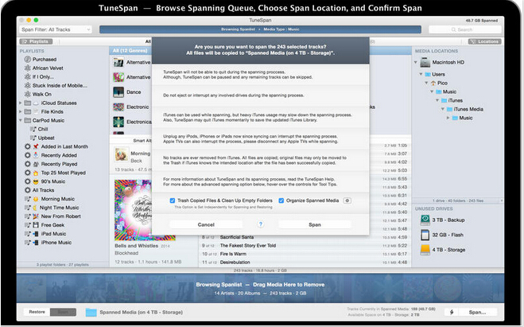Toggle the Locations panel button
524x327 pixels.
pos(484,41)
